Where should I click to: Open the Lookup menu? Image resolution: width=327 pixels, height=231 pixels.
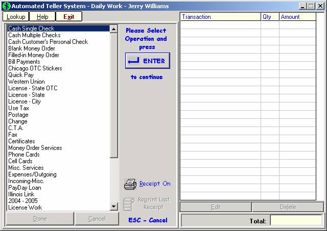[x=16, y=17]
